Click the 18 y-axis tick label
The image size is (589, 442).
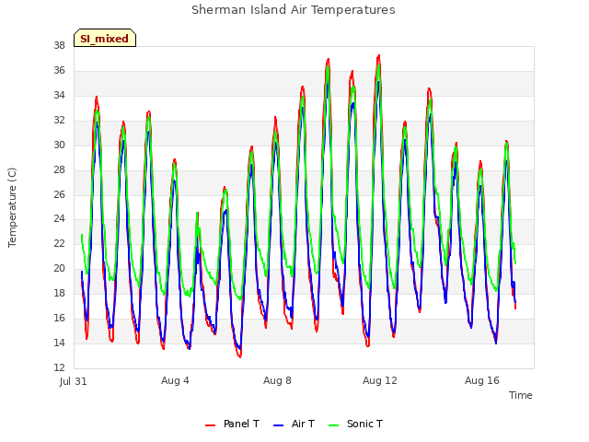click(x=59, y=293)
